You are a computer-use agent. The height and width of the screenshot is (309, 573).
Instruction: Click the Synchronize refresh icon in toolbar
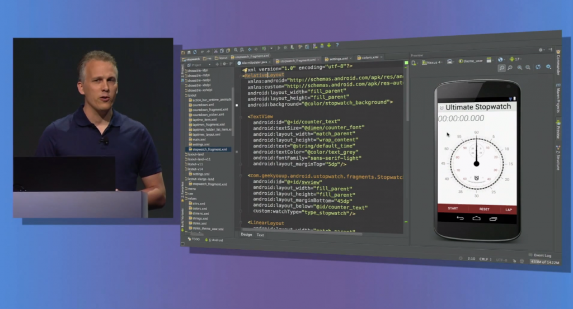195,52
